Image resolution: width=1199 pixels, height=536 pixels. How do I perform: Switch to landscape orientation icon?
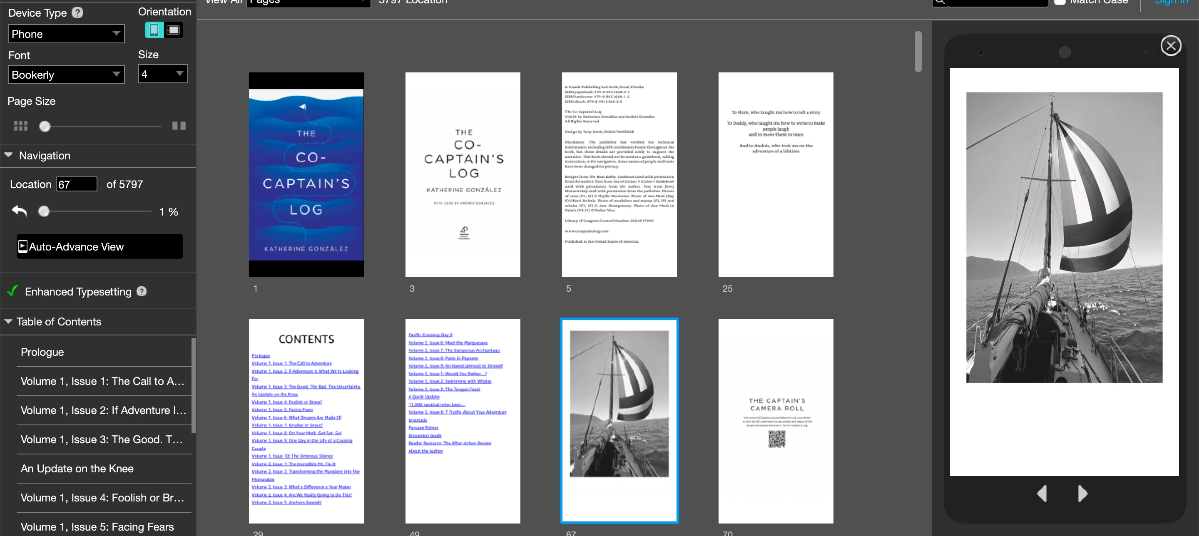[x=174, y=30]
